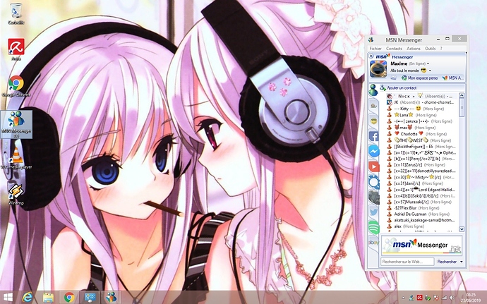Click the Avira tray icon

420,298
